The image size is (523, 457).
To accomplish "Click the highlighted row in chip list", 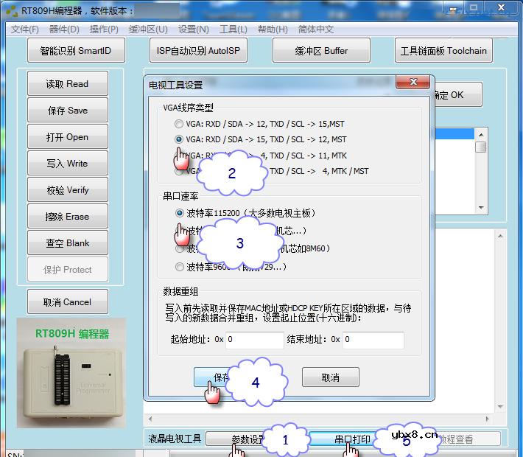I will pyautogui.click(x=454, y=134).
